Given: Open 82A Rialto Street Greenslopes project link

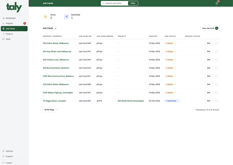Looking at the screenshot, I should [131, 101].
